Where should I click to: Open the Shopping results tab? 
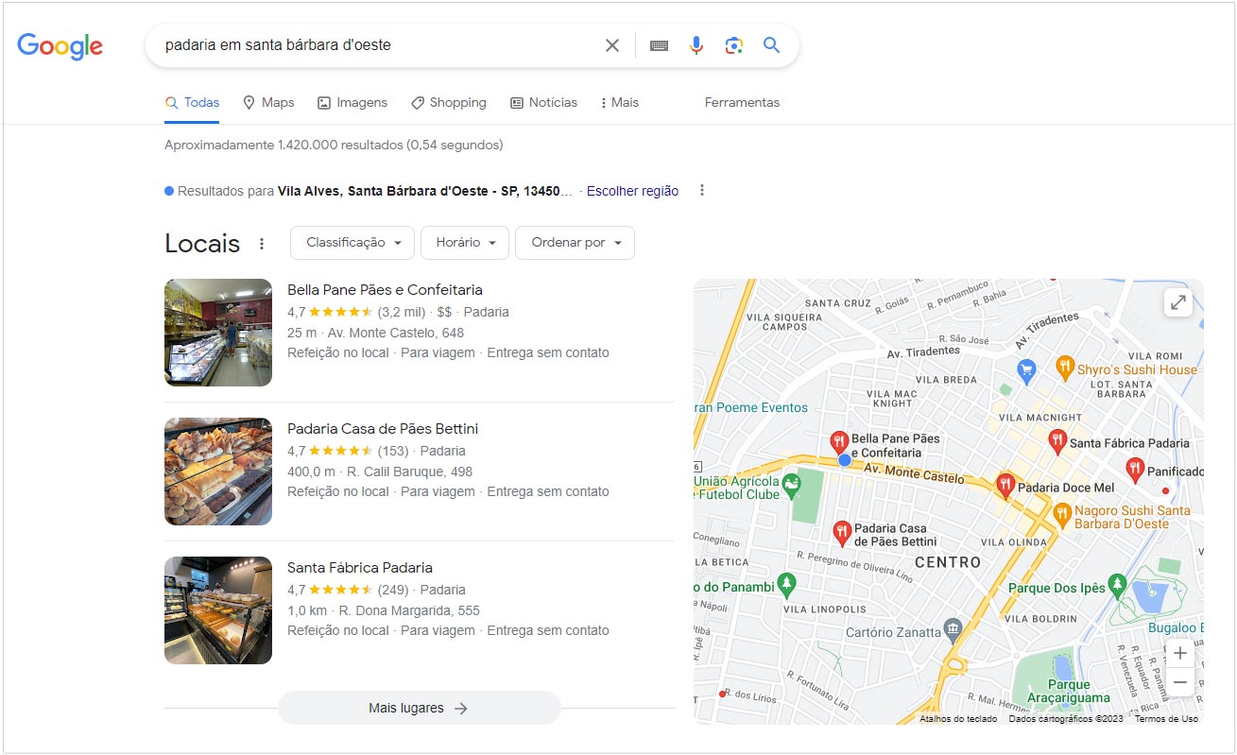(x=449, y=102)
